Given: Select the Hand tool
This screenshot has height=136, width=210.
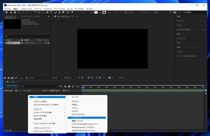Looking at the screenshot, I should click(15, 12).
